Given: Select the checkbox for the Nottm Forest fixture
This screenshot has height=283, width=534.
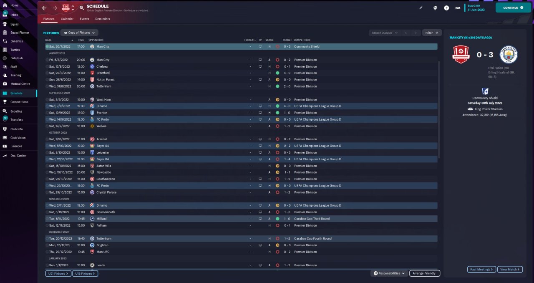Looking at the screenshot, I should (47, 80).
